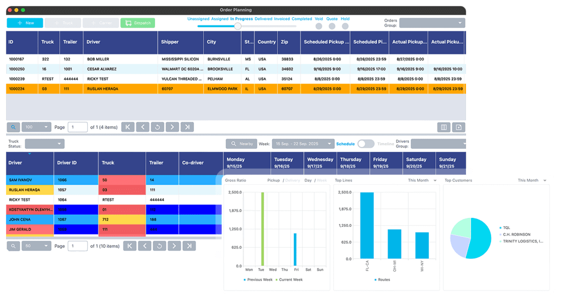561x300 pixels.
Task: Toggle the Schedule/Timeline switch
Action: (x=365, y=144)
